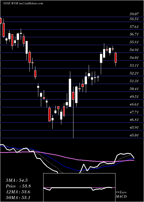Click the 54.01 price axis label
144x202 pixels.
(134, 58)
